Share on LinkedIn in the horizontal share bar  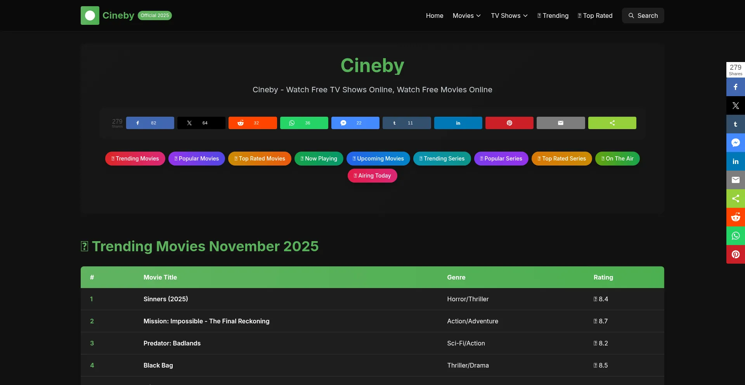tap(458, 123)
